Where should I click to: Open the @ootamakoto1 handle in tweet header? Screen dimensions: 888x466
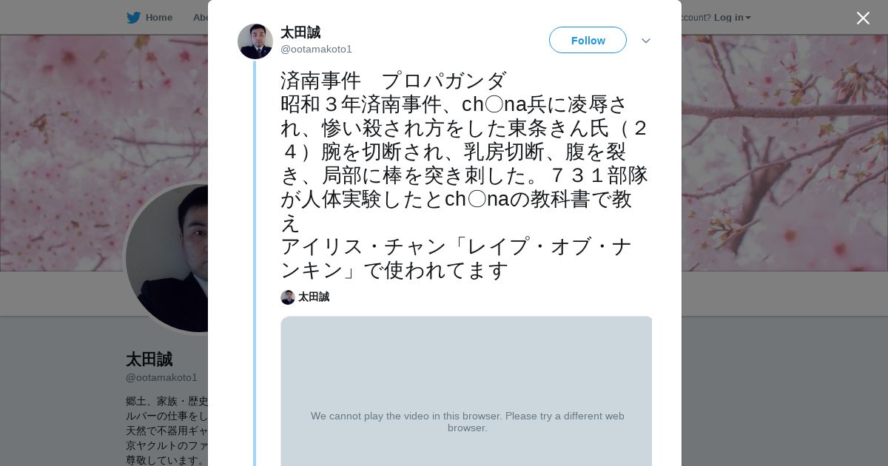[316, 50]
